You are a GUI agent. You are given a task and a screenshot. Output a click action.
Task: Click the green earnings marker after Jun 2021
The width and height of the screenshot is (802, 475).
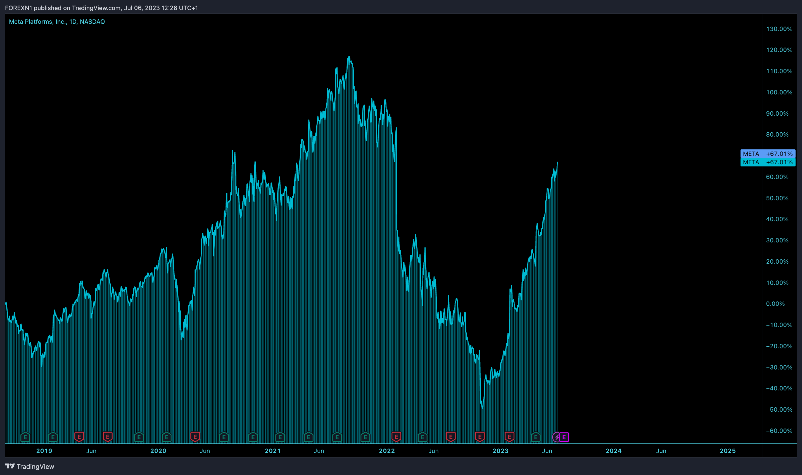pos(337,437)
